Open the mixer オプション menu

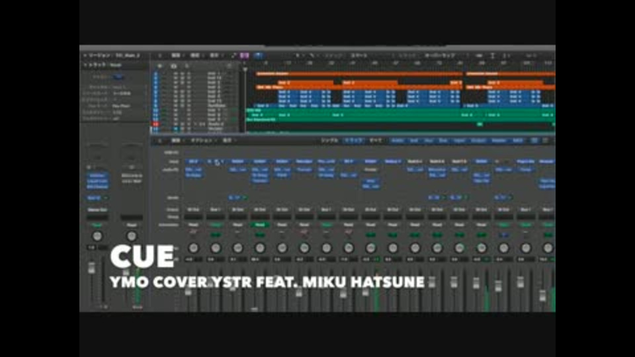tap(201, 140)
